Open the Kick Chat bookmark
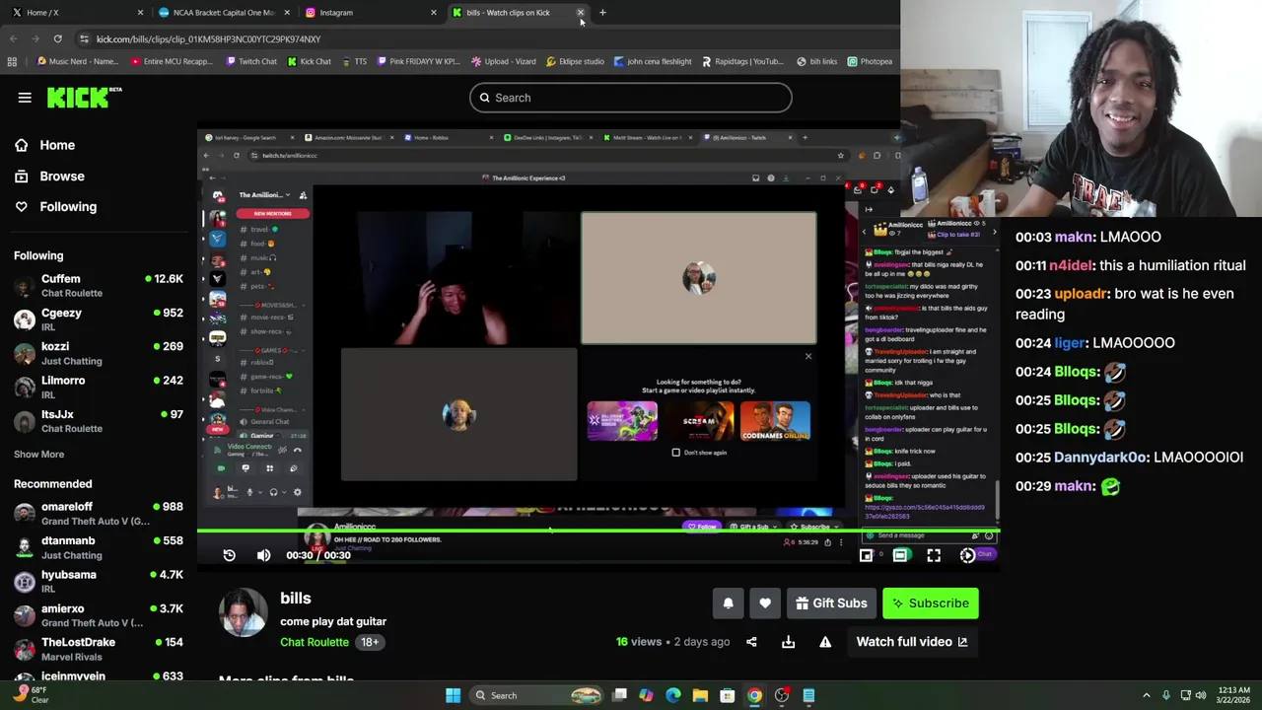Screen dimensions: 1262x710 point(309,61)
